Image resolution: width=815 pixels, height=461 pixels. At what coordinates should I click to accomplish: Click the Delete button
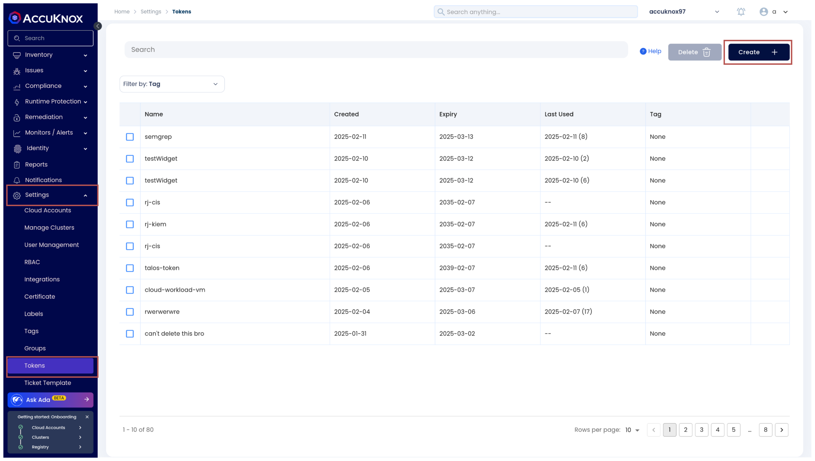(695, 52)
